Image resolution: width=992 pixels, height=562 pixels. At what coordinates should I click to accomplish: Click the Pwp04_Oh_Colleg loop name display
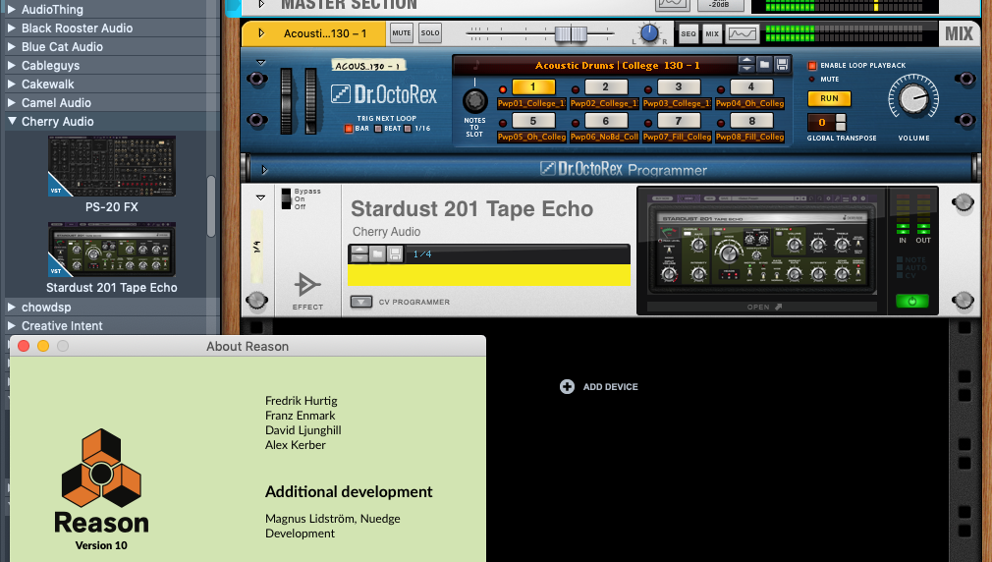point(749,103)
